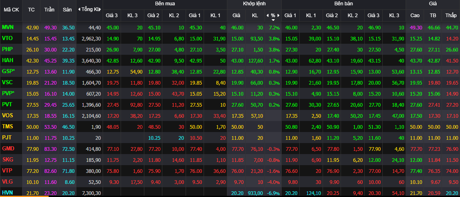Click VLG floor price 8.60
Screen dimensions: 460x197
[x=70, y=182]
